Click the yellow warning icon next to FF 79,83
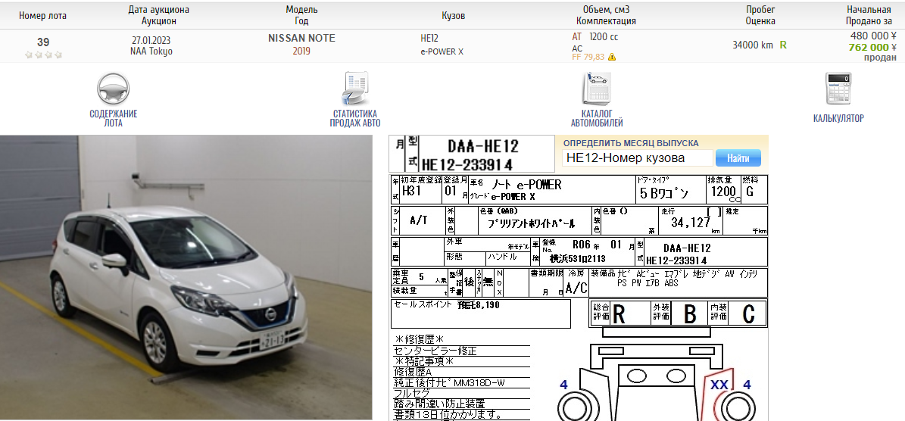 pyautogui.click(x=612, y=57)
